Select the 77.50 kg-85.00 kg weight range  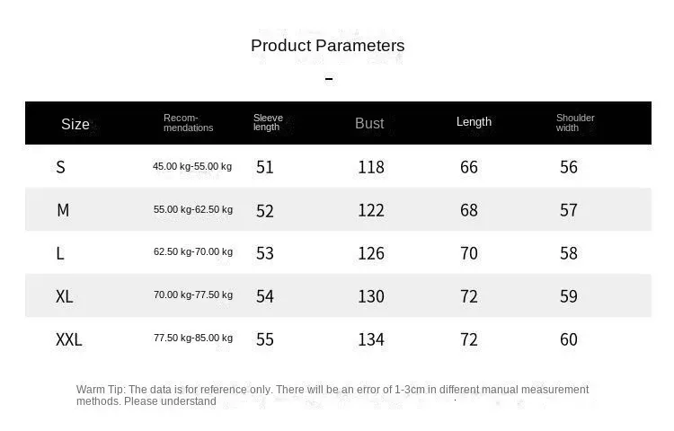tap(193, 338)
